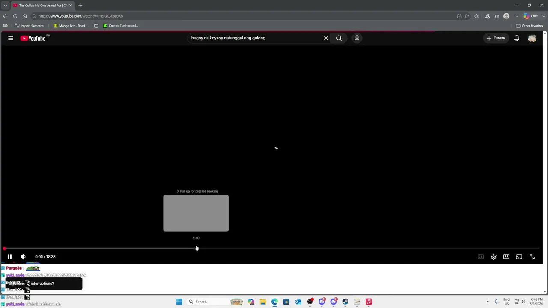
Task: Open the favorites list panel
Action: pos(497,16)
